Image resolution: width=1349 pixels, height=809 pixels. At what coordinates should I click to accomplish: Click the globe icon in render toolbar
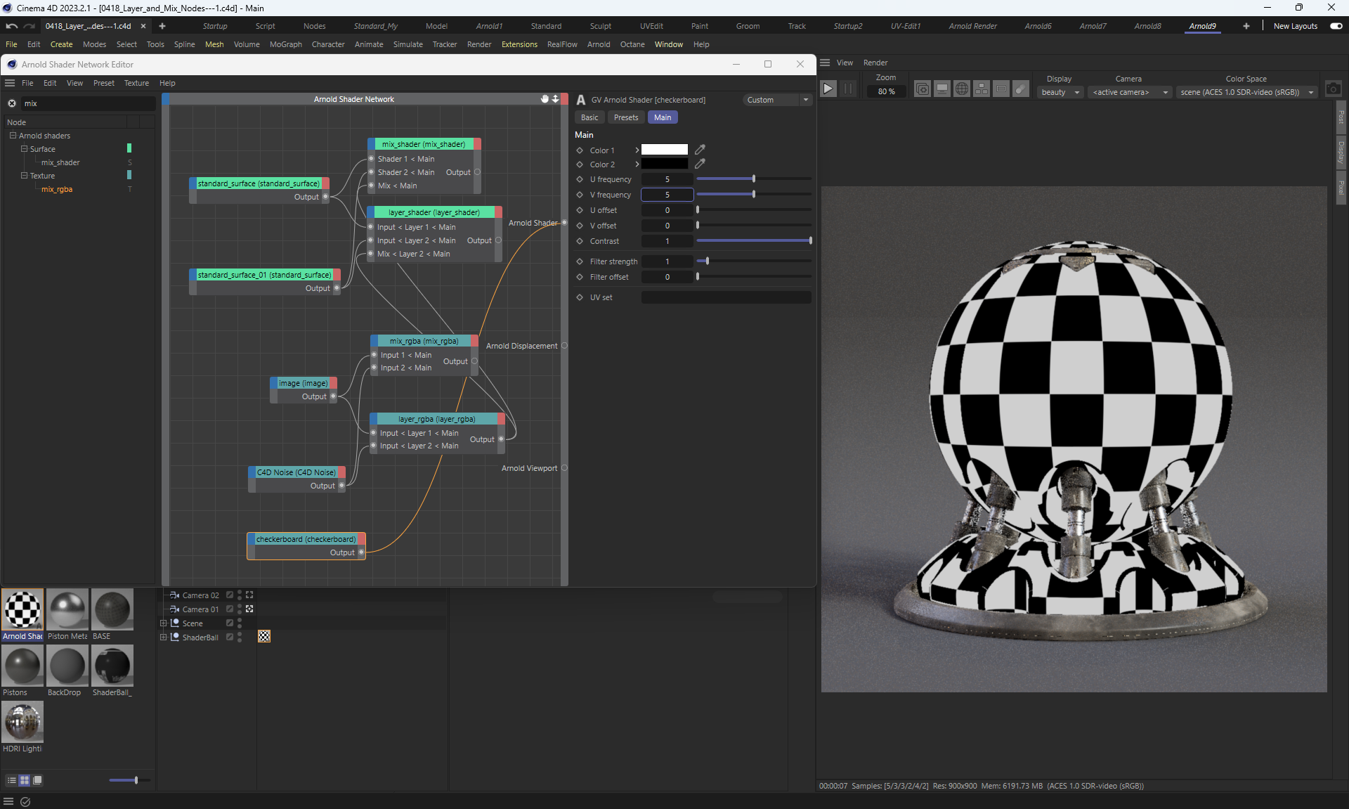point(962,89)
